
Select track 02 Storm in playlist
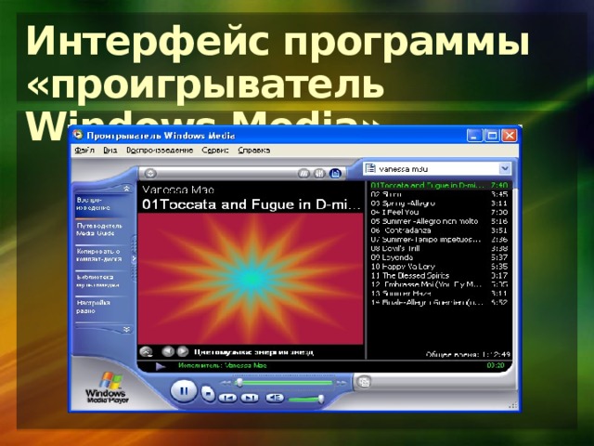(439, 194)
